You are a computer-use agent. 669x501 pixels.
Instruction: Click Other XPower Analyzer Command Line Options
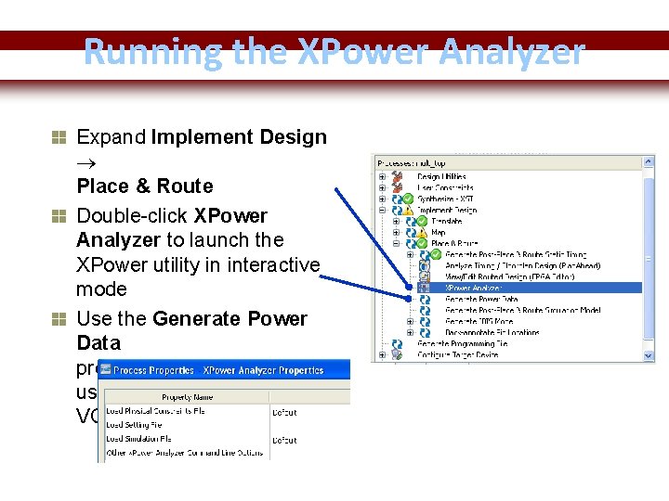coord(184,453)
